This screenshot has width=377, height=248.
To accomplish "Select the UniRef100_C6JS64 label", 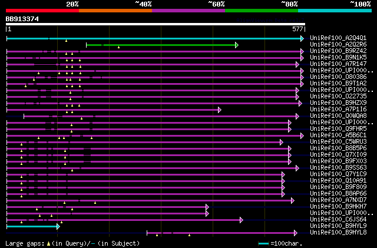I will point(338,220).
